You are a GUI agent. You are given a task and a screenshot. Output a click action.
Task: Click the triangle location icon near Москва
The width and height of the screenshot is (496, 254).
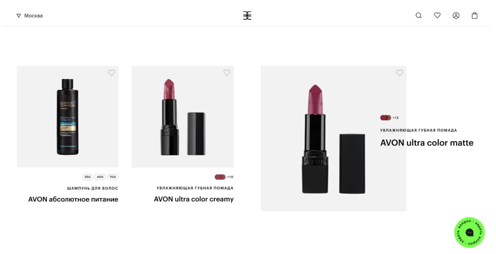point(19,16)
